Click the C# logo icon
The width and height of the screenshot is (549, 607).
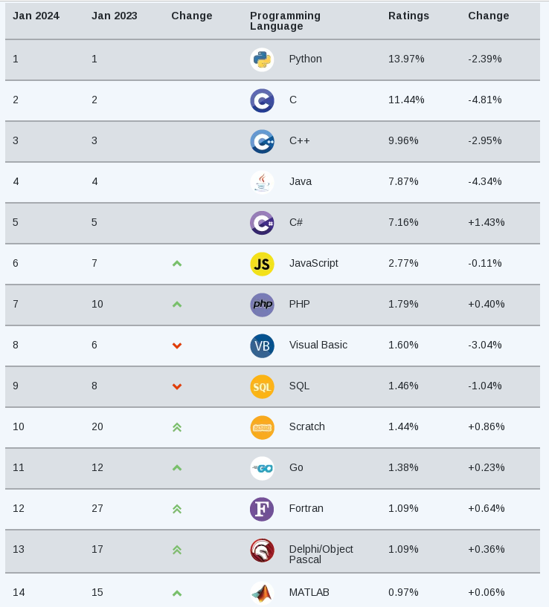(x=262, y=223)
